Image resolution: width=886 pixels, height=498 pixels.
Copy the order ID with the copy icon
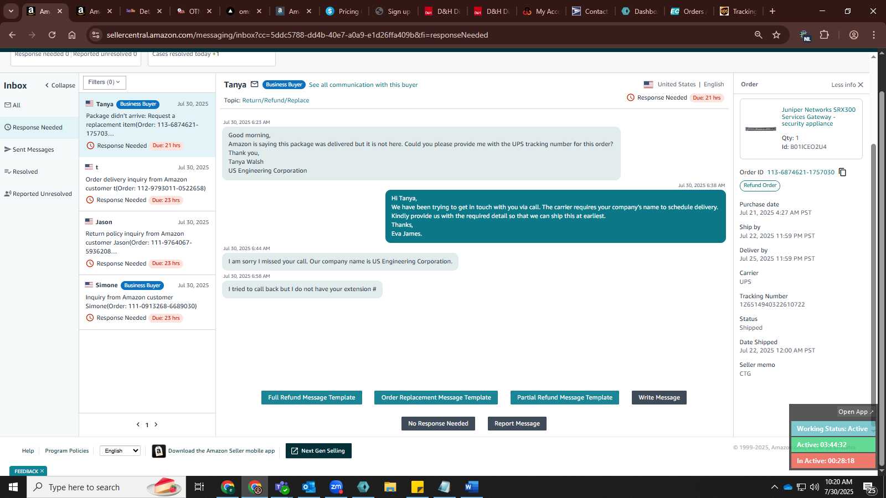click(842, 172)
